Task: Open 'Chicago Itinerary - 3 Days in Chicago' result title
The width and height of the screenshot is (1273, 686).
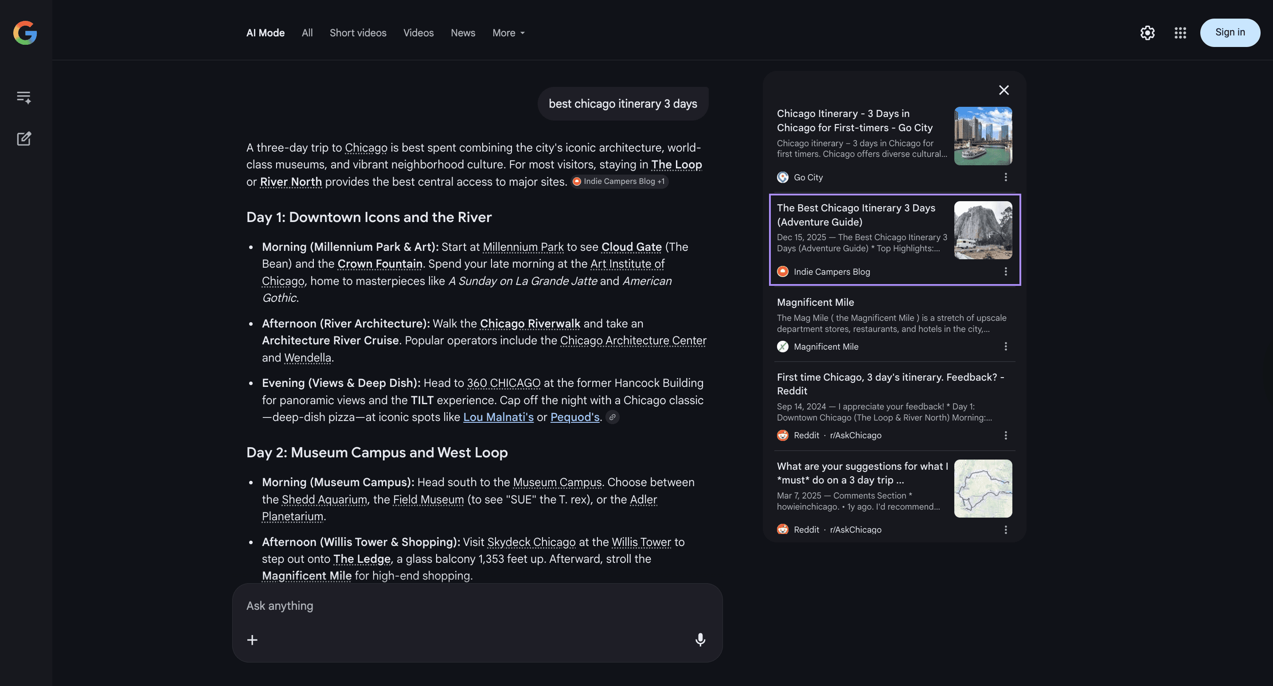Action: pos(855,121)
